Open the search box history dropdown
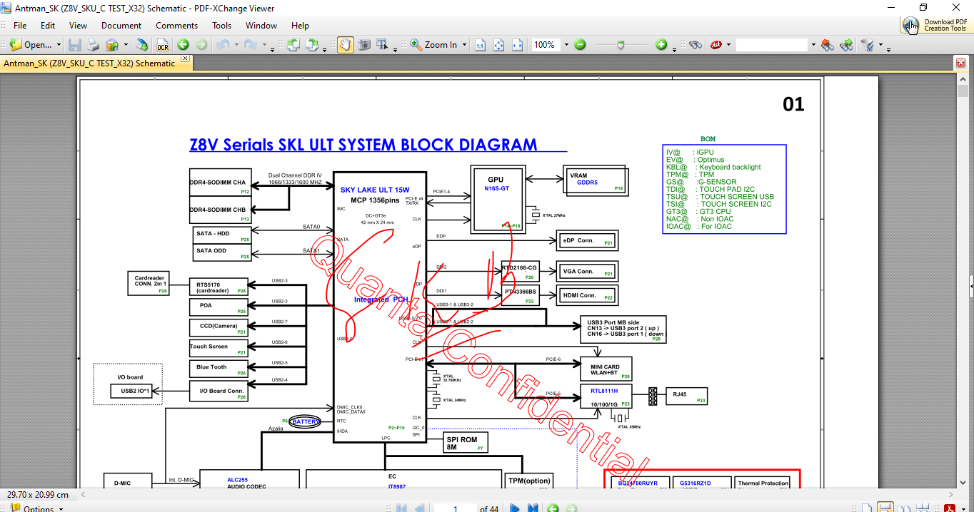Screen dimensions: 974x512 [x=813, y=45]
